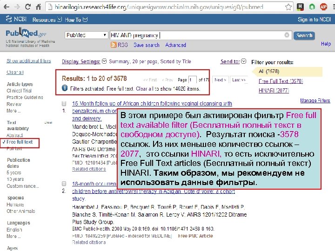
Task: Tick checkbox for result 2 article
Action: (64, 184)
